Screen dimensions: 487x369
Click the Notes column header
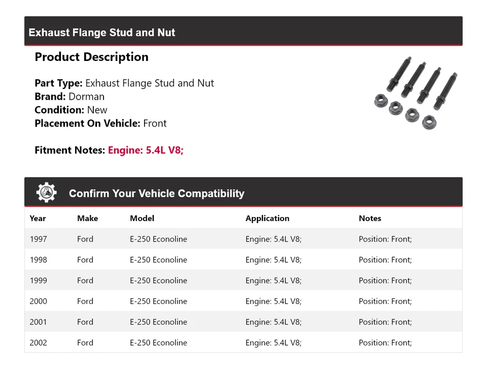coord(370,218)
